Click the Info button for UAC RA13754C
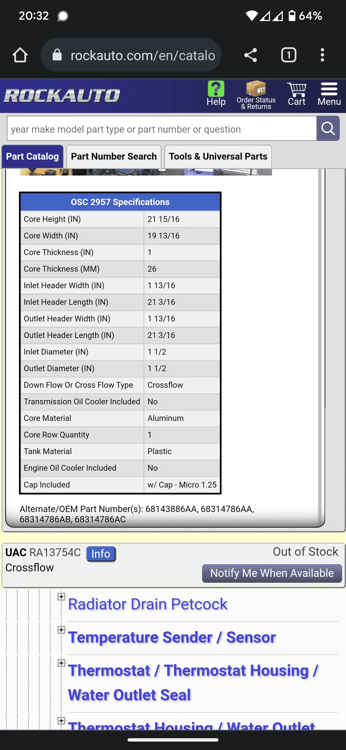 point(101,553)
